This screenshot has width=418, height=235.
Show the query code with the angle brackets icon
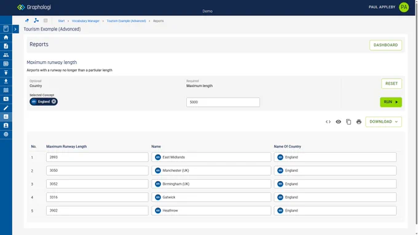[328, 121]
